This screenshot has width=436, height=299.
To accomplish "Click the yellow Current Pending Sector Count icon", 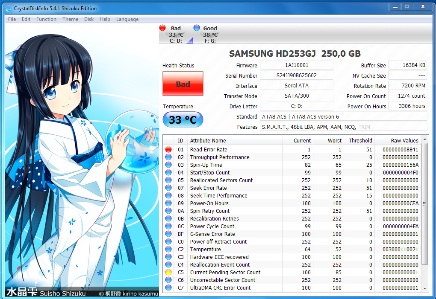I will (x=168, y=273).
